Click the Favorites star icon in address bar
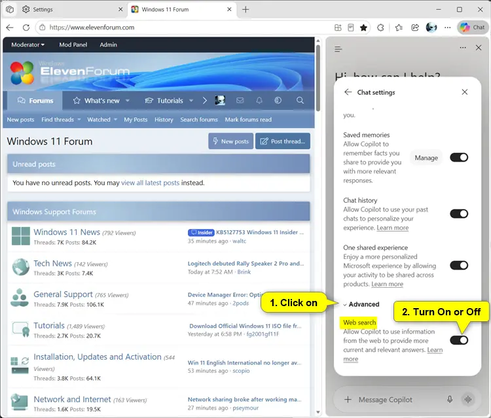The image size is (491, 418). (x=363, y=27)
